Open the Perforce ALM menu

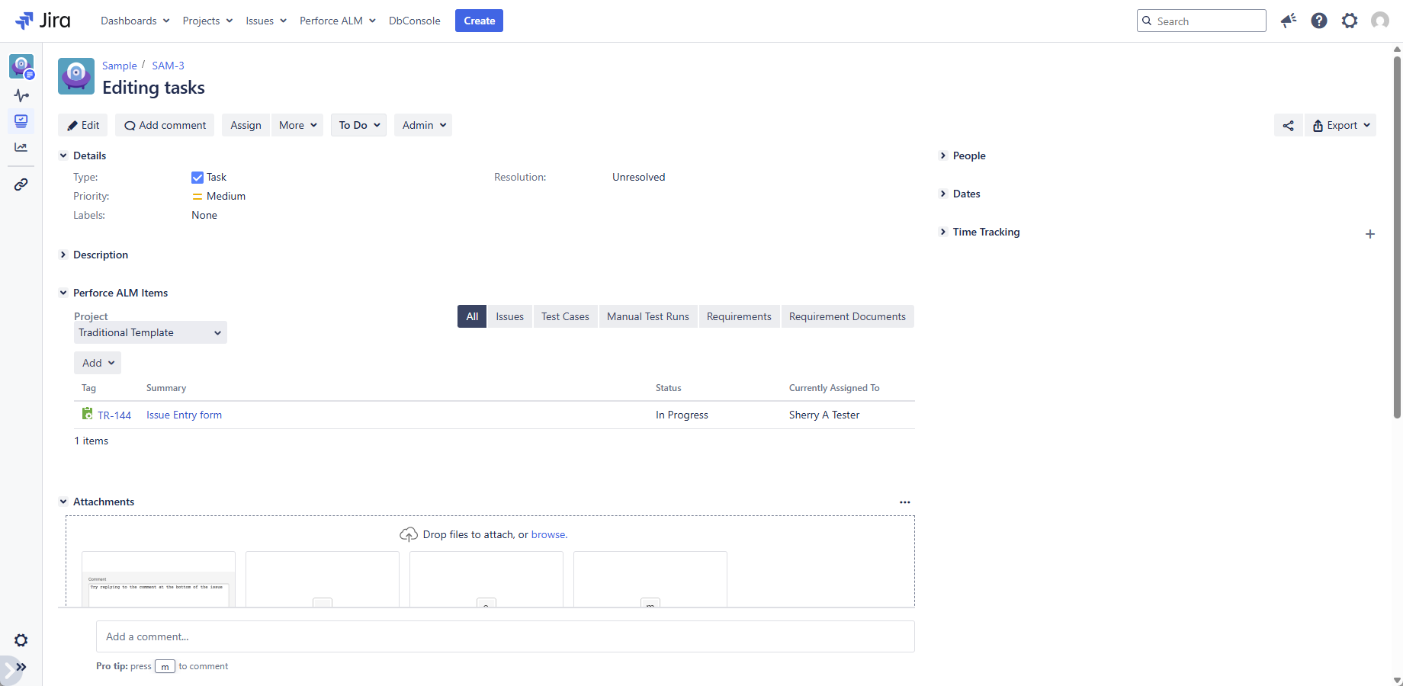click(x=337, y=21)
